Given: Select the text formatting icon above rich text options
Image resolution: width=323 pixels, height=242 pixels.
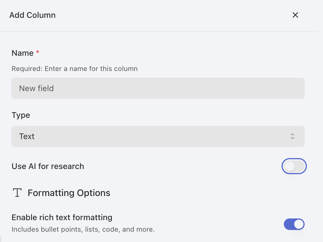Looking at the screenshot, I should click(17, 193).
